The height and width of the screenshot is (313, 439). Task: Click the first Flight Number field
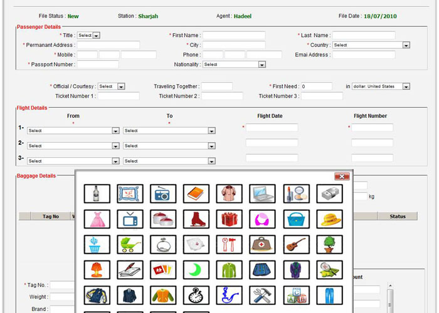click(372, 128)
